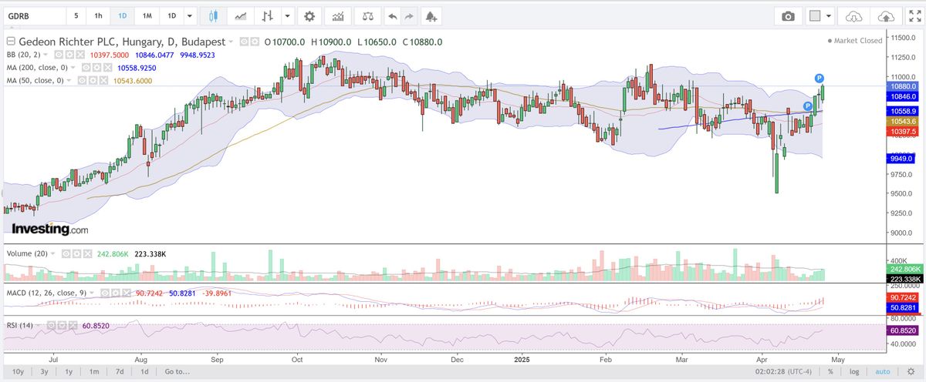Select the Candles chart style icon
Screen dimensions: 926x382
point(214,16)
